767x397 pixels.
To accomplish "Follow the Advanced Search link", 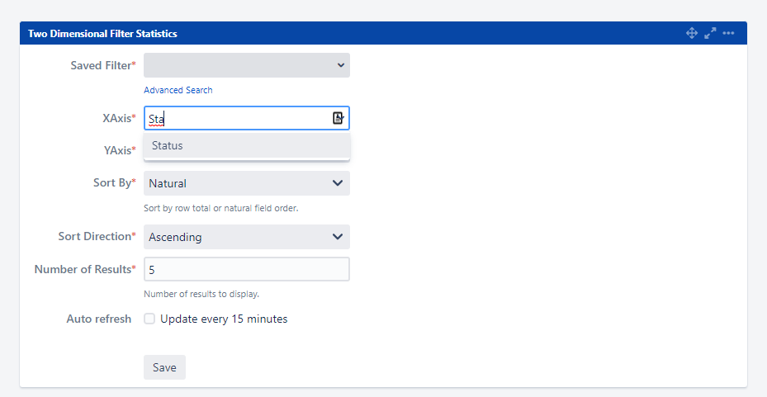I will coord(178,90).
